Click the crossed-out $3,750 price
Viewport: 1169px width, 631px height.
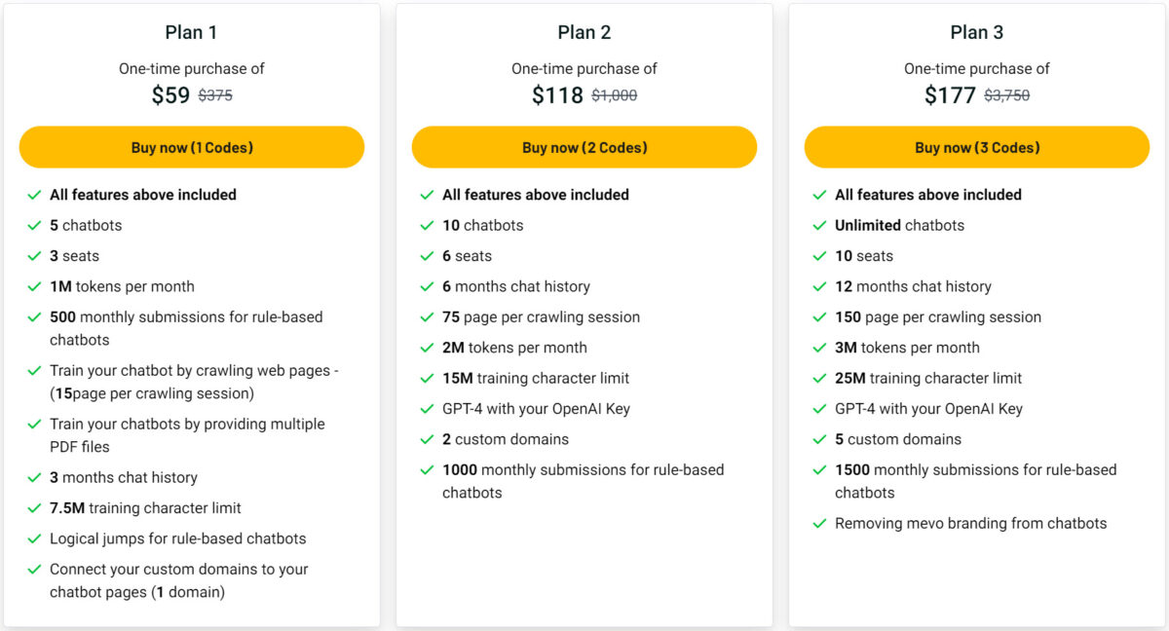[1010, 95]
